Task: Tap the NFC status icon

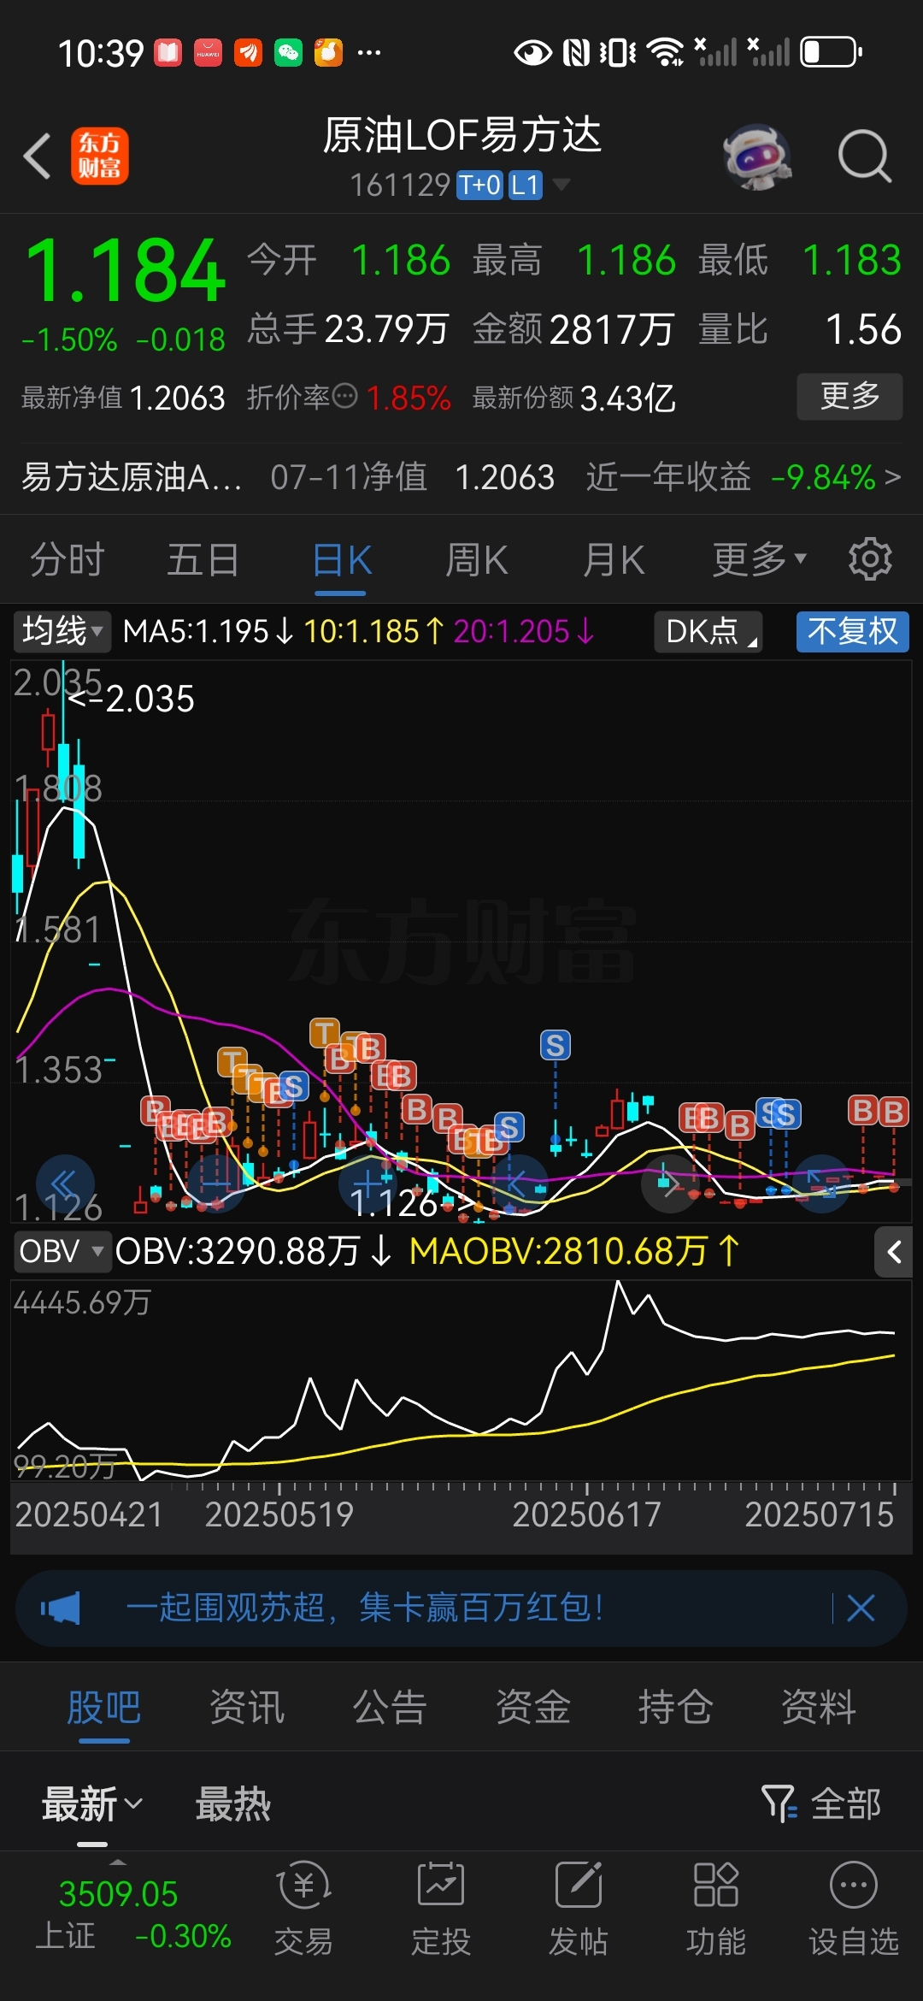Action: tap(577, 53)
